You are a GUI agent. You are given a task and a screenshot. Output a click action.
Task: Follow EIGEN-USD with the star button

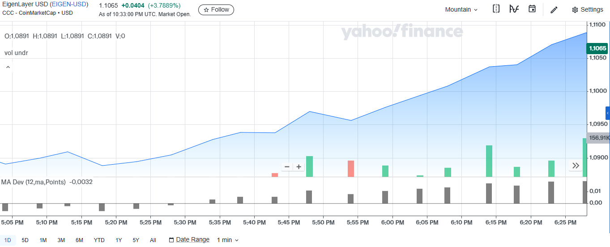(x=216, y=9)
